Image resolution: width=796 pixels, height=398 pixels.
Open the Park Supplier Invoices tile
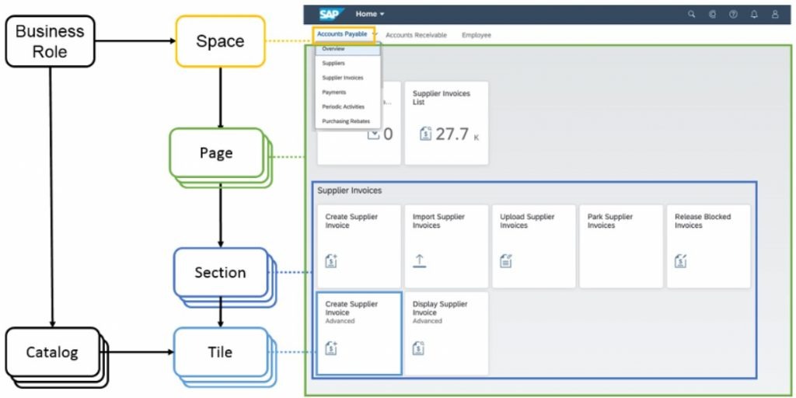pyautogui.click(x=620, y=246)
